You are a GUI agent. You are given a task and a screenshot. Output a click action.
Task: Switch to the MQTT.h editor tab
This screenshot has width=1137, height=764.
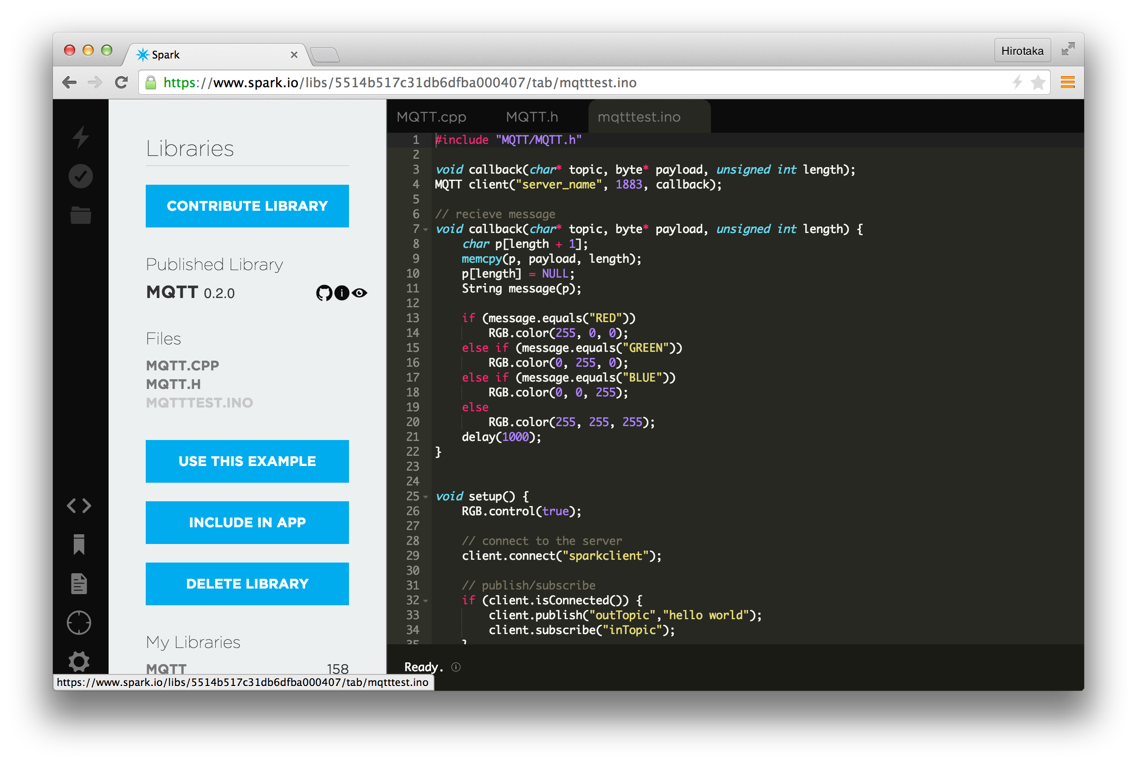(532, 117)
